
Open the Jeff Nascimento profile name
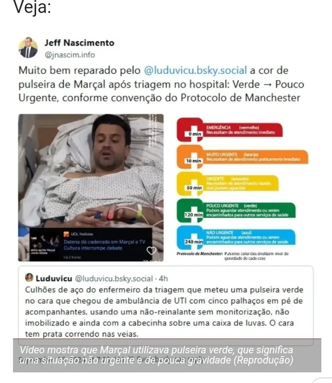79,43
